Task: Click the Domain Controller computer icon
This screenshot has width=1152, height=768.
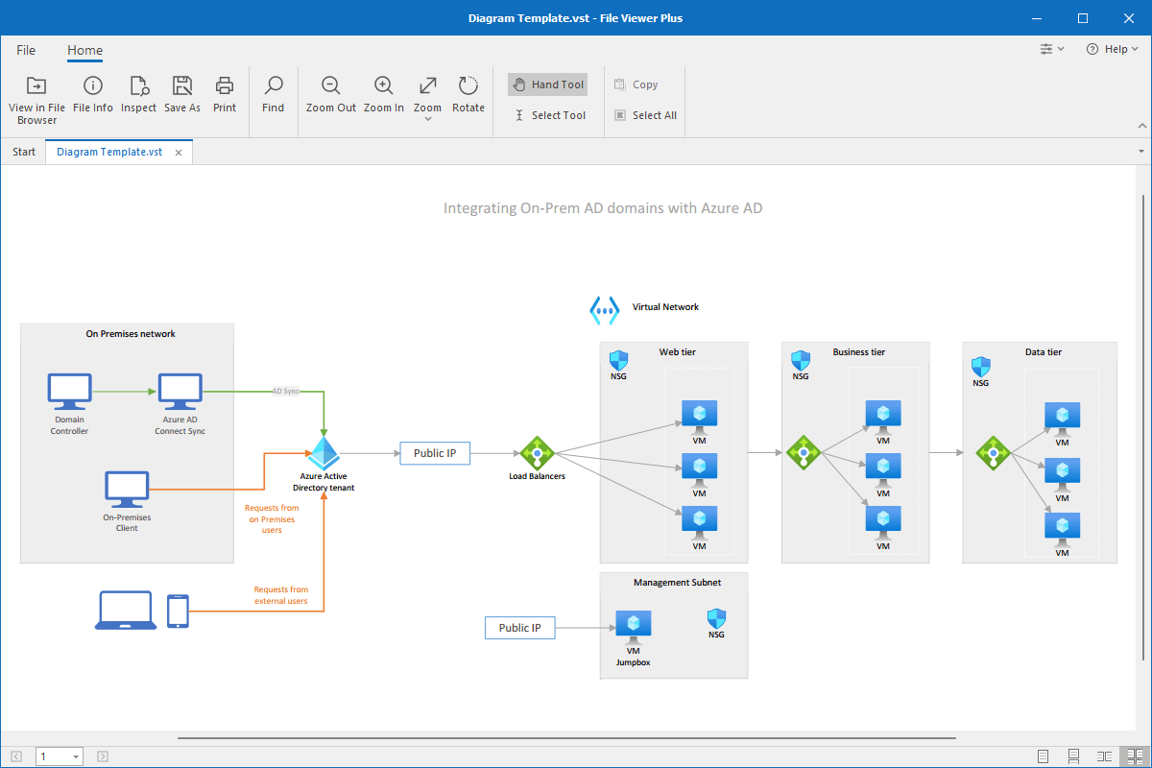Action: pyautogui.click(x=69, y=393)
